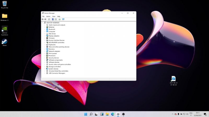209x117 pixels.
Task: Select the Steam desktop shortcut
Action: (x=4, y=42)
